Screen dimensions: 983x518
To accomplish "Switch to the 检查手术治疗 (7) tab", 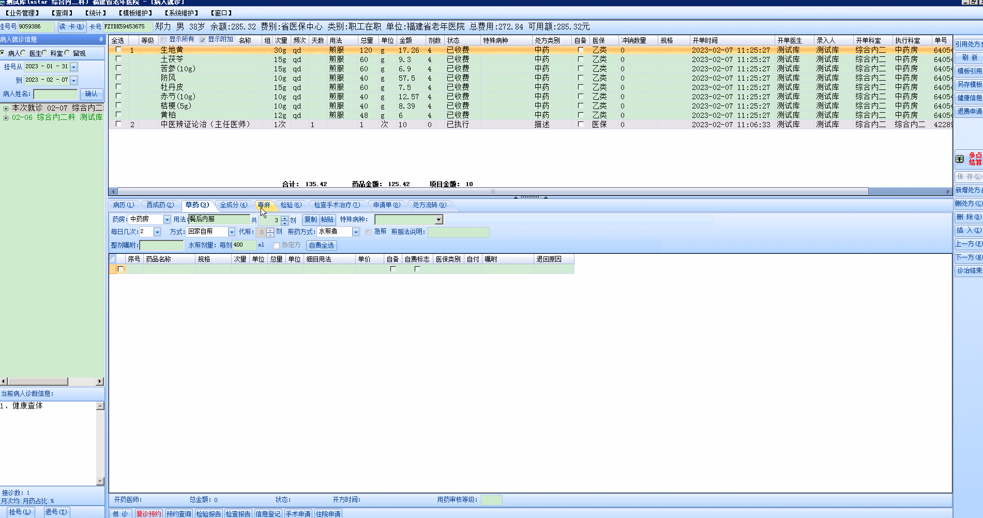I will [x=337, y=205].
